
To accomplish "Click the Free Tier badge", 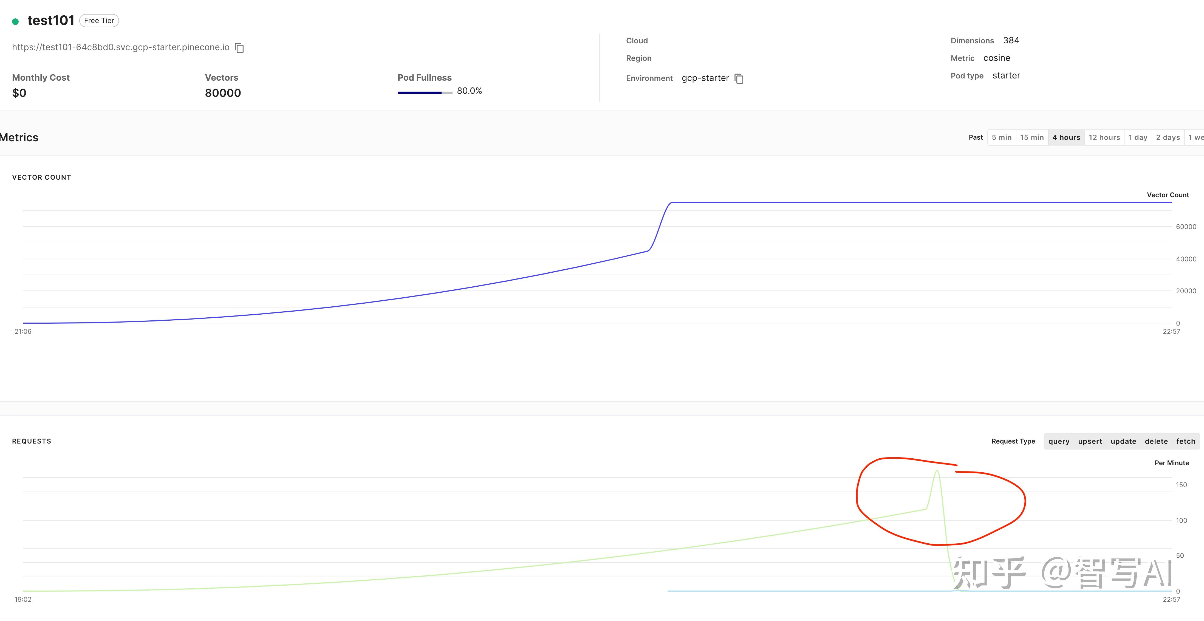I will coord(99,21).
